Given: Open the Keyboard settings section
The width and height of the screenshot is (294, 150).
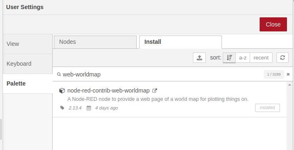Looking at the screenshot, I should pos(28,64).
